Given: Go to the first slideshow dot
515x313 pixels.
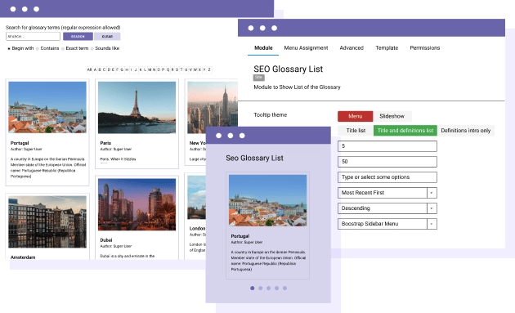Looking at the screenshot, I should pyautogui.click(x=253, y=288).
